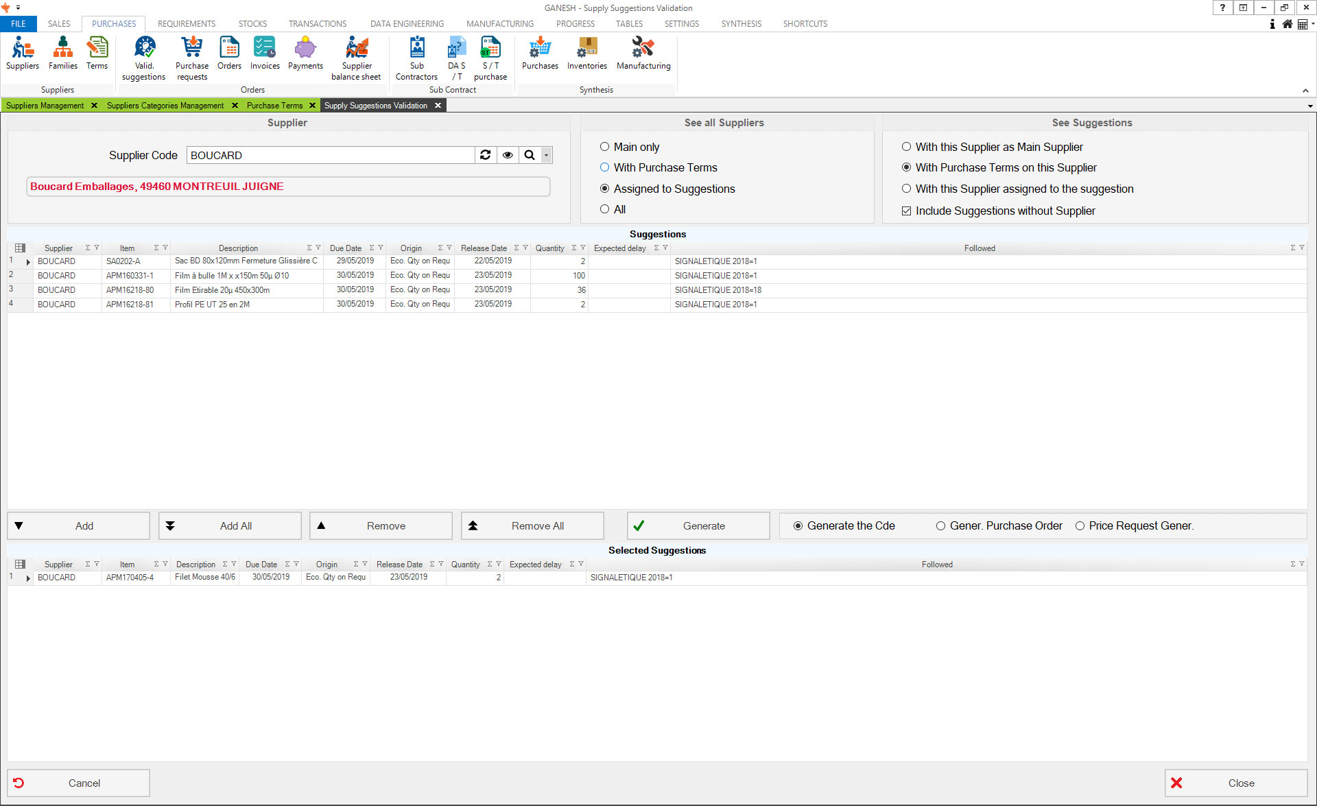
Task: Open Sub Contractors ribbon icon
Action: pos(416,48)
